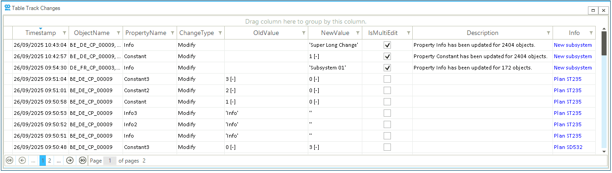The image size is (612, 173).
Task: Sort by the NewValue column header
Action: (x=335, y=33)
